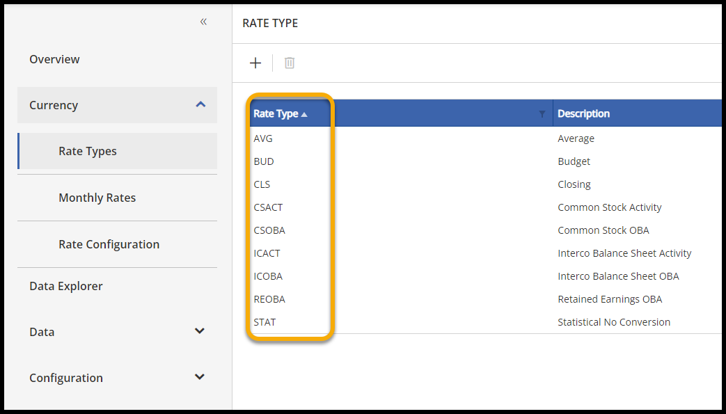Click the Description column header

point(583,113)
